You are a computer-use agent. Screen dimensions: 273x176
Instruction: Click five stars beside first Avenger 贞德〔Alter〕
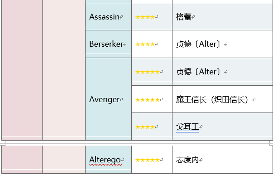point(148,72)
